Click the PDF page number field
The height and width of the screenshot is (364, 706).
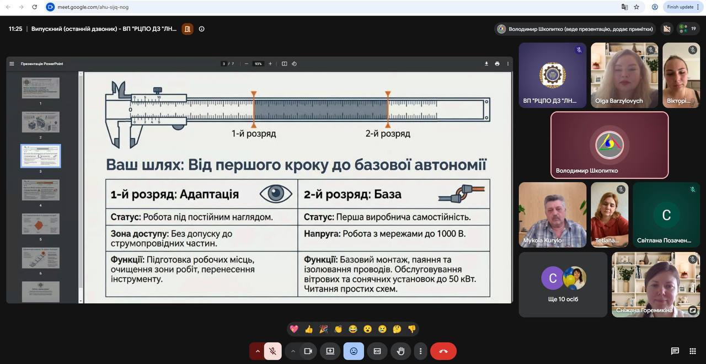224,63
